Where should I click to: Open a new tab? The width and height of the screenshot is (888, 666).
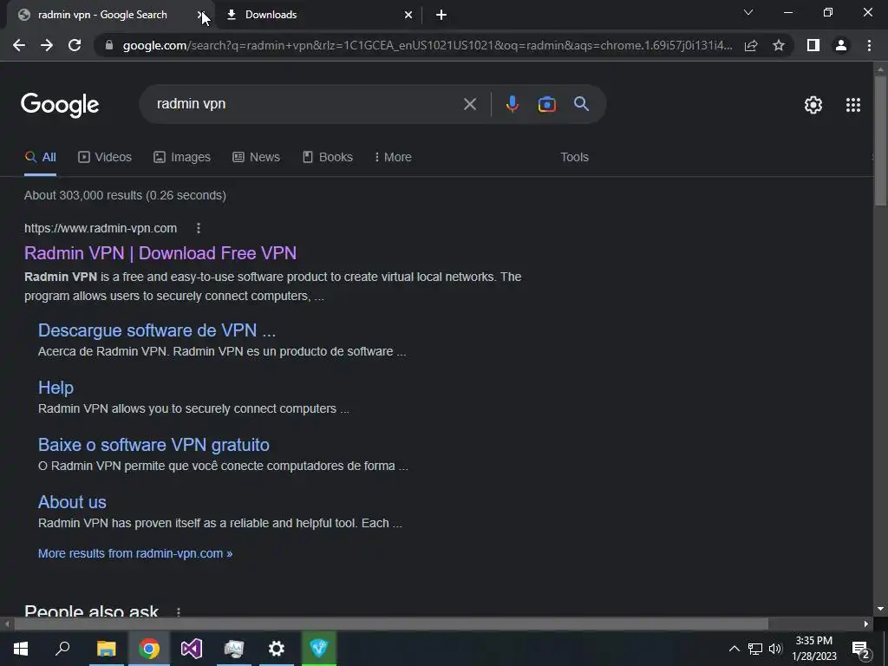(x=441, y=15)
